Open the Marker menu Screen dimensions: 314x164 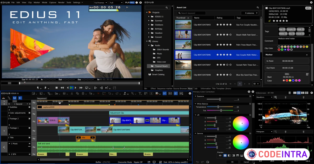point(37,2)
